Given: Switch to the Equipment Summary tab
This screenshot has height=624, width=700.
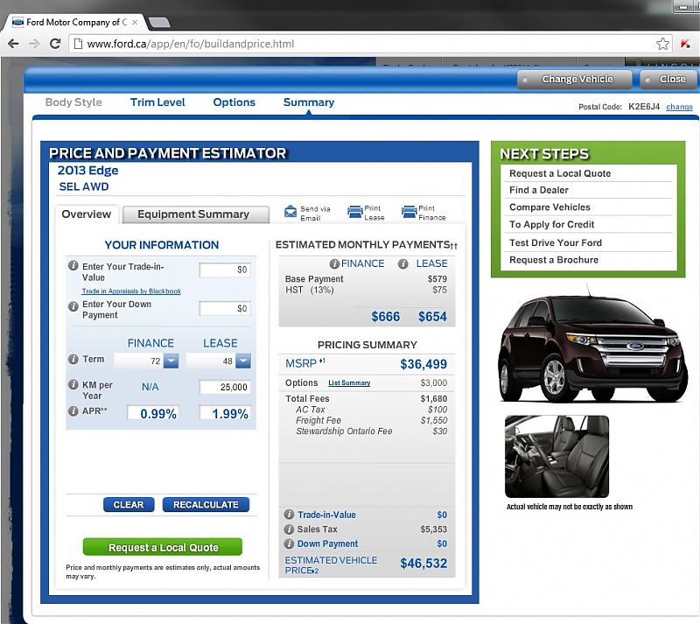Looking at the screenshot, I should (x=195, y=214).
